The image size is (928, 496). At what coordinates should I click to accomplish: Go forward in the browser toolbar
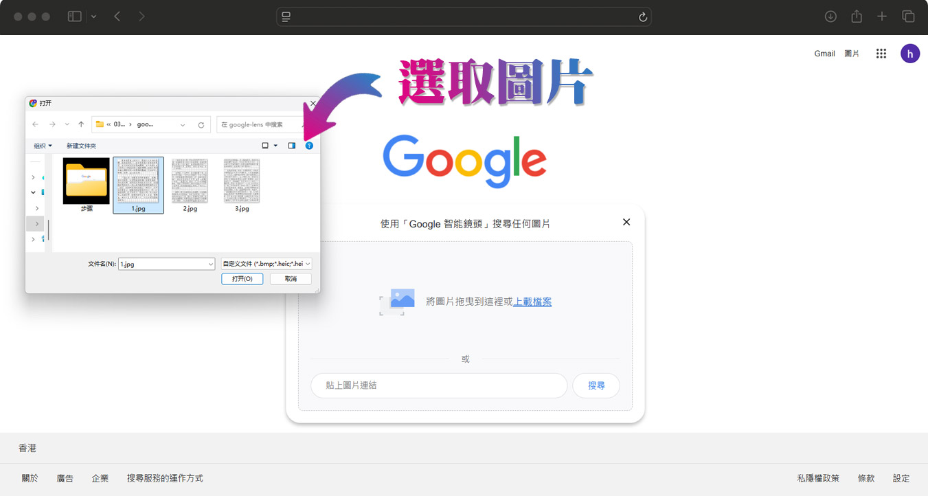pyautogui.click(x=142, y=16)
